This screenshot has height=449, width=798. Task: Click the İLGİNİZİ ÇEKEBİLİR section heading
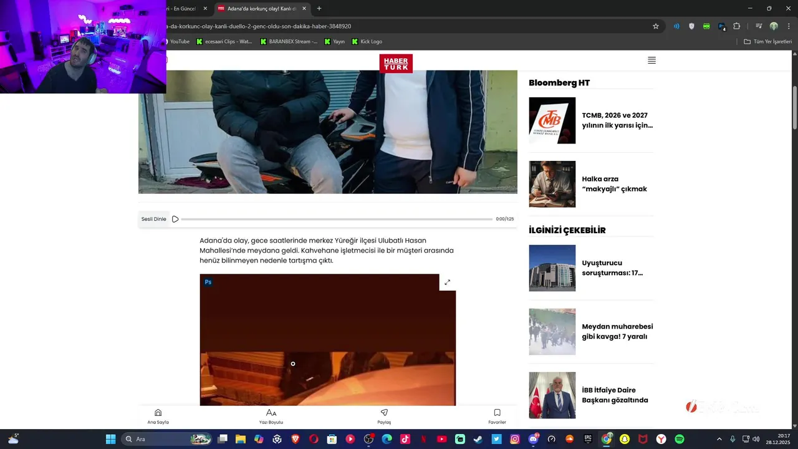[567, 230]
